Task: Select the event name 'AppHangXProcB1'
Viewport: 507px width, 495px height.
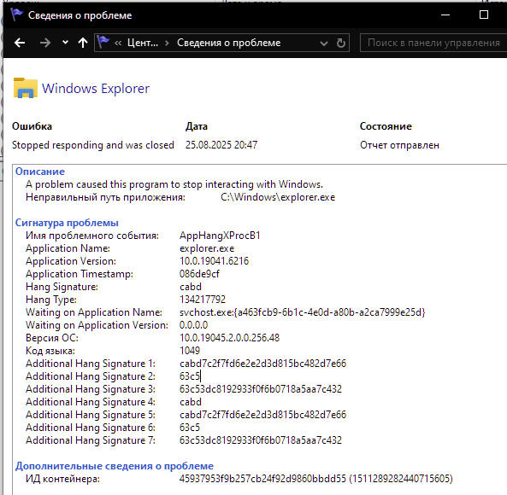Action: (220, 236)
